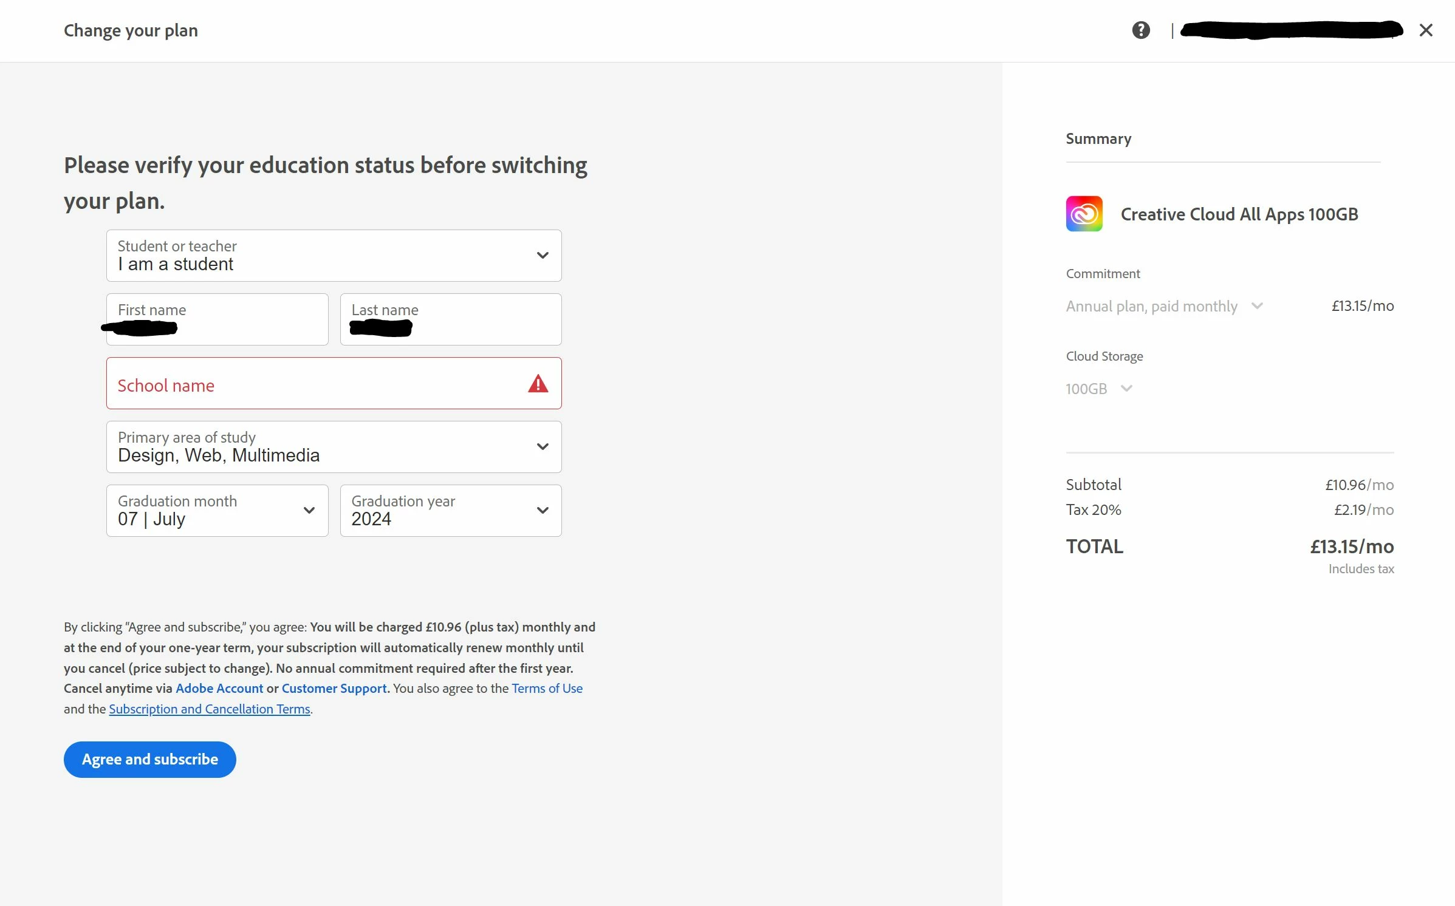Click the Creative Cloud app logo icon
The height and width of the screenshot is (906, 1455).
point(1084,214)
